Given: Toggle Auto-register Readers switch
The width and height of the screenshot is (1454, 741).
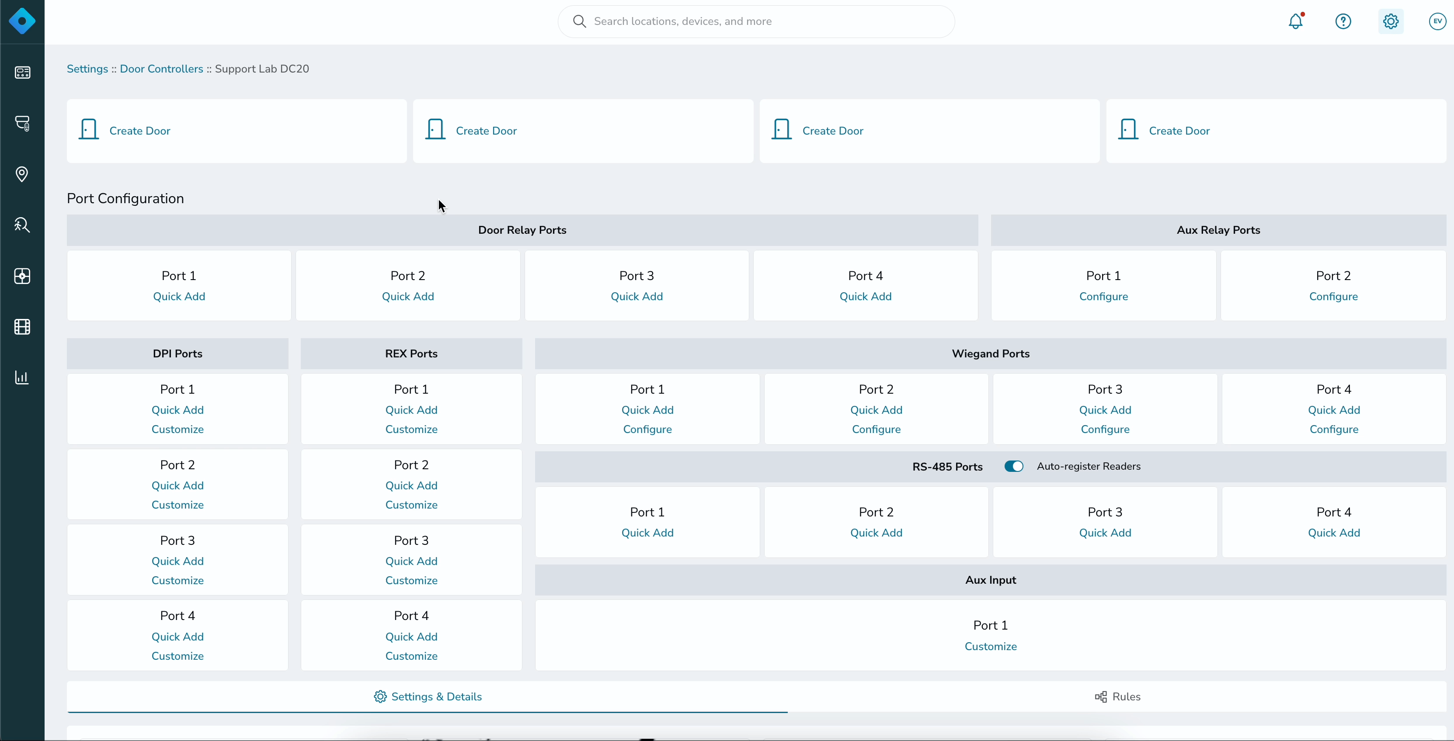Looking at the screenshot, I should (x=1014, y=466).
